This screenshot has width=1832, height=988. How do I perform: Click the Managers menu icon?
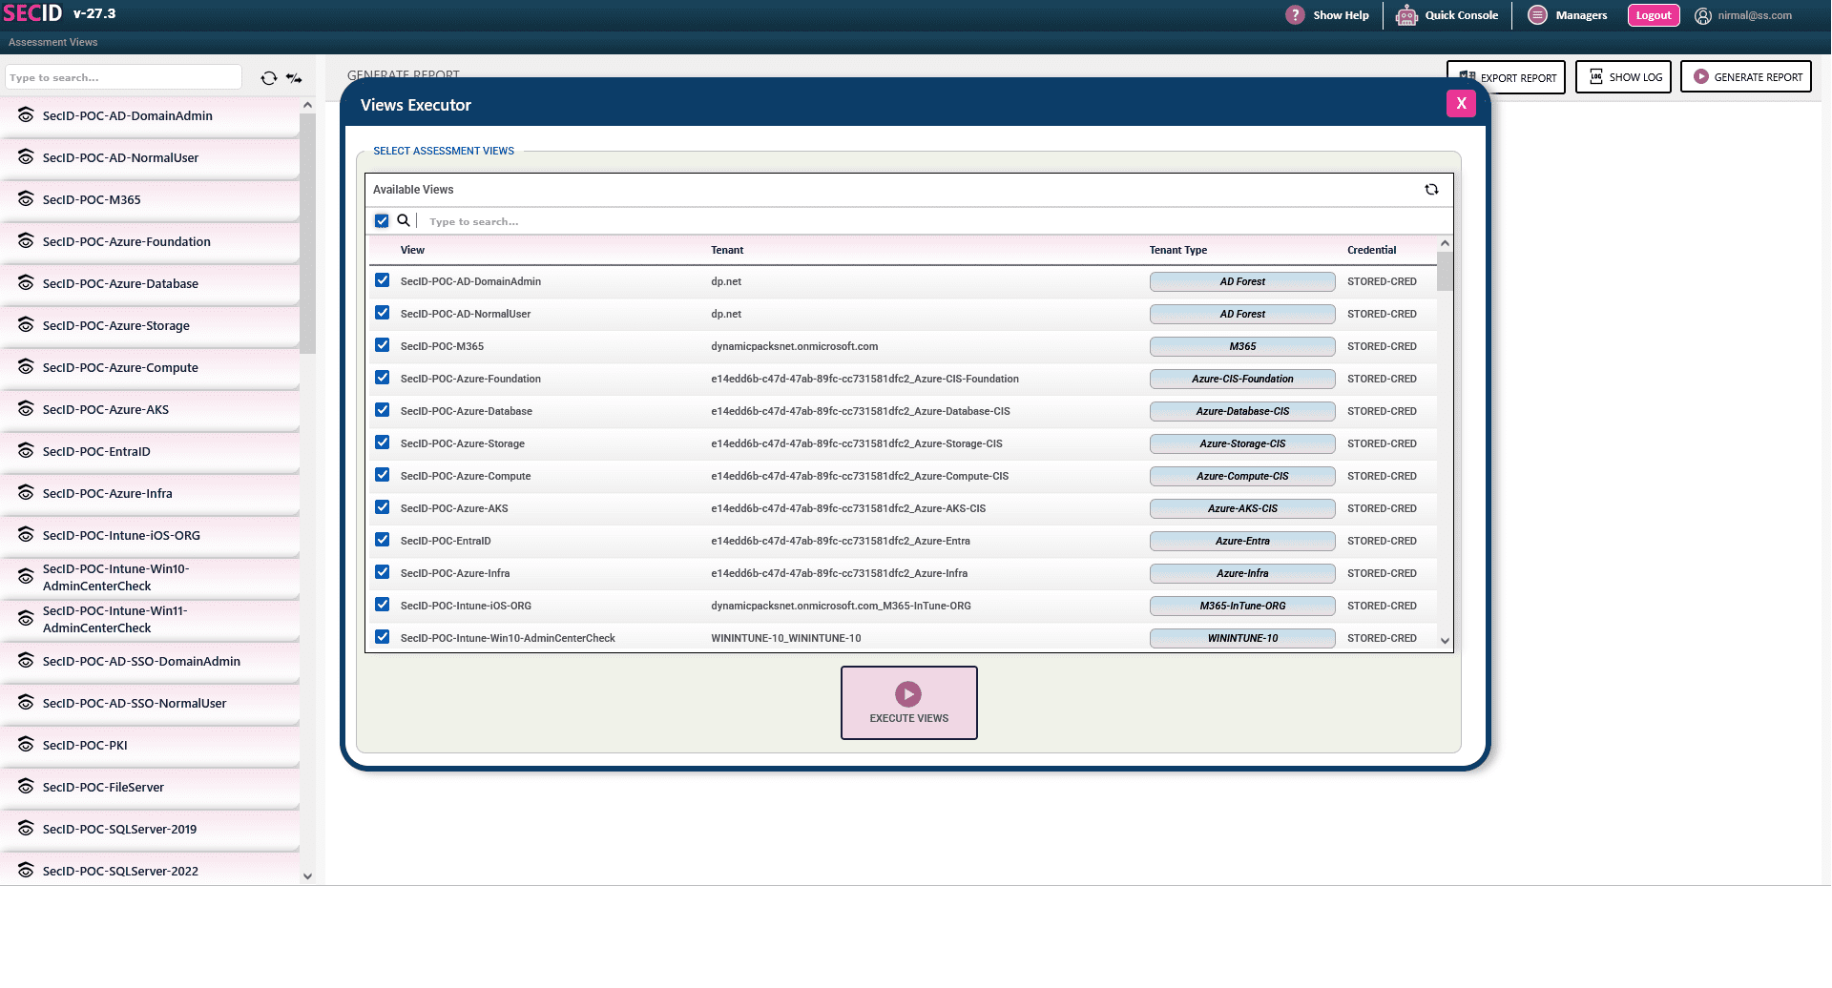click(x=1536, y=15)
